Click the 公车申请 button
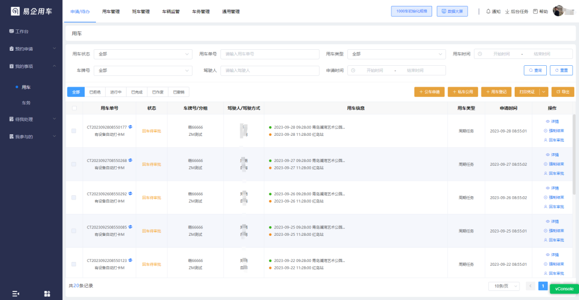The height and width of the screenshot is (300, 579). click(x=429, y=92)
